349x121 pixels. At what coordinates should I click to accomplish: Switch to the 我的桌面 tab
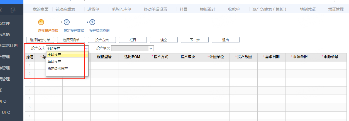(41, 9)
